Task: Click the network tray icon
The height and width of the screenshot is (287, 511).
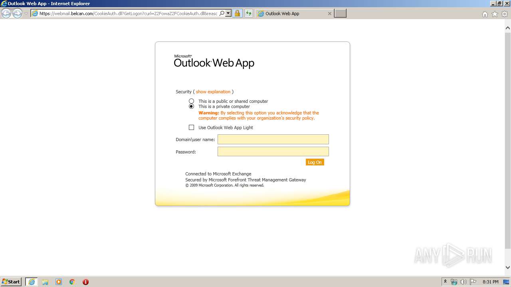Action: [454, 282]
